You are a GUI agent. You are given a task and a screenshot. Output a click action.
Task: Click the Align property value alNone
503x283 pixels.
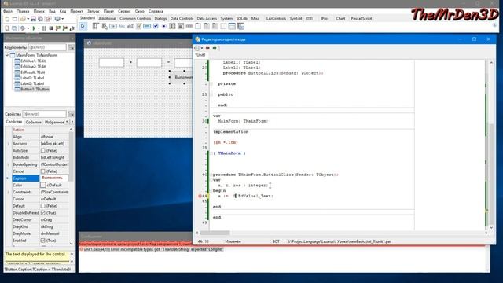click(54, 137)
